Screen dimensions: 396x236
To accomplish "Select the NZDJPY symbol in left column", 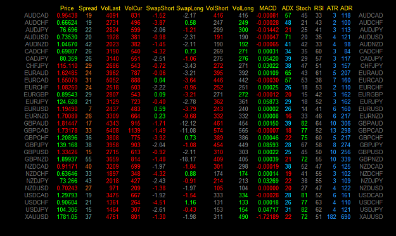I will pyautogui.click(x=37, y=181).
